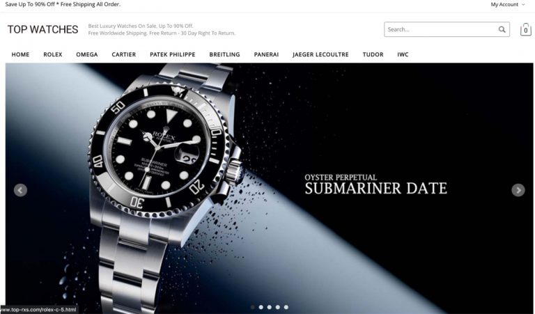Image resolution: width=535 pixels, height=314 pixels.
Task: Go to previous slide with left arrow
Action: [x=20, y=190]
